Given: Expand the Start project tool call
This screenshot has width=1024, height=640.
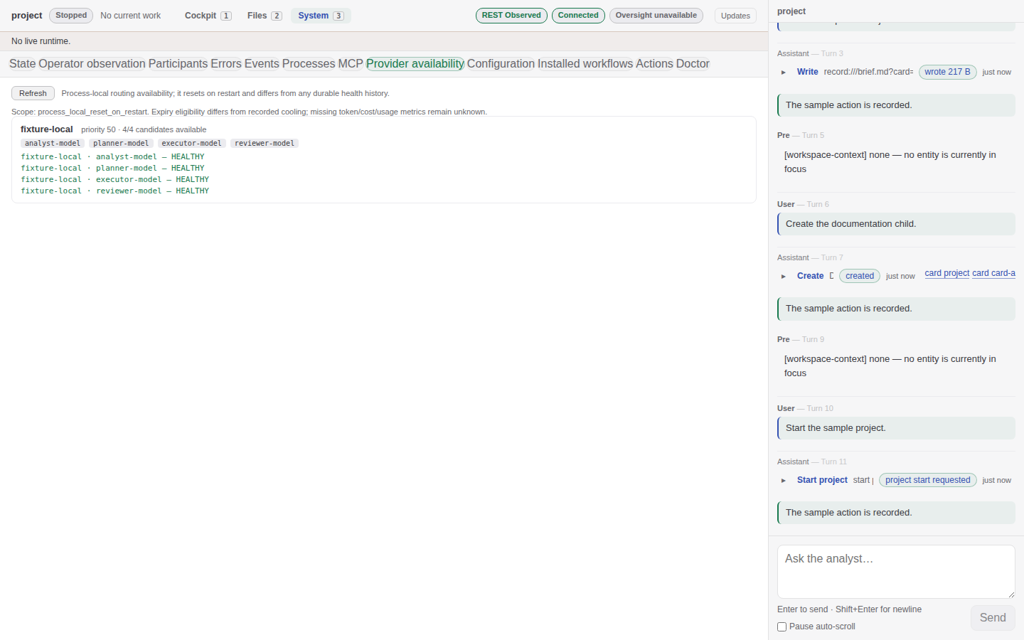Looking at the screenshot, I should coord(784,481).
